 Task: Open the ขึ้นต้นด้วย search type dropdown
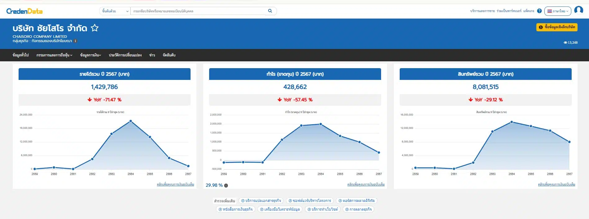tap(115, 11)
